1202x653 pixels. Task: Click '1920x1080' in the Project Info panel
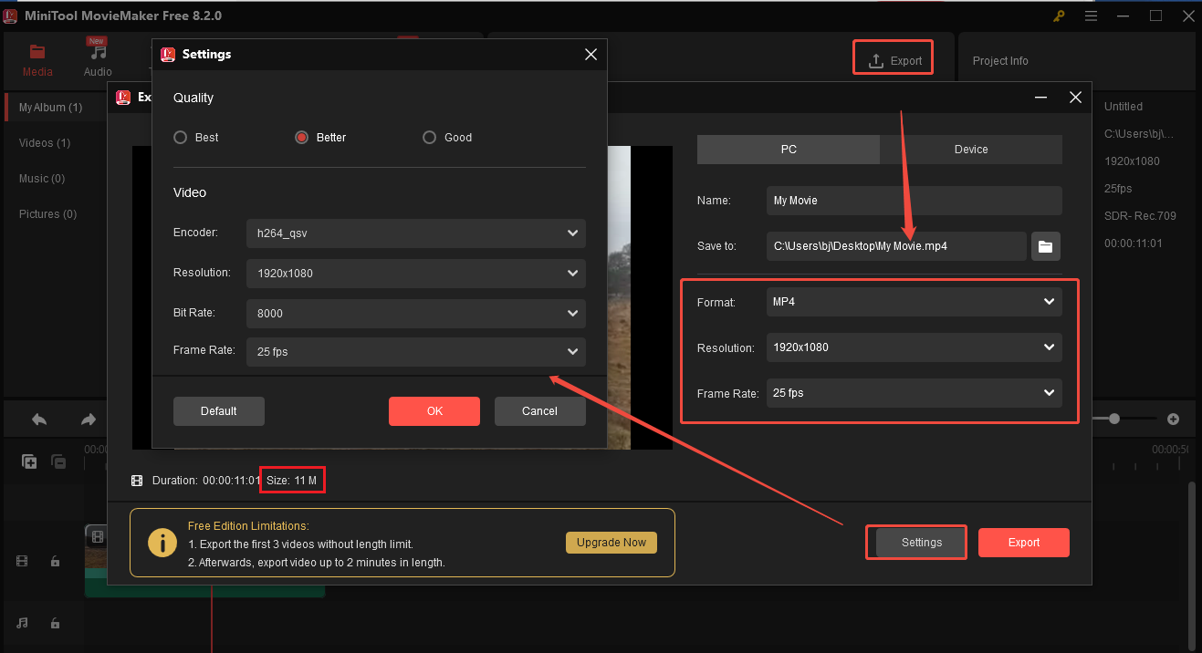pyautogui.click(x=1132, y=161)
